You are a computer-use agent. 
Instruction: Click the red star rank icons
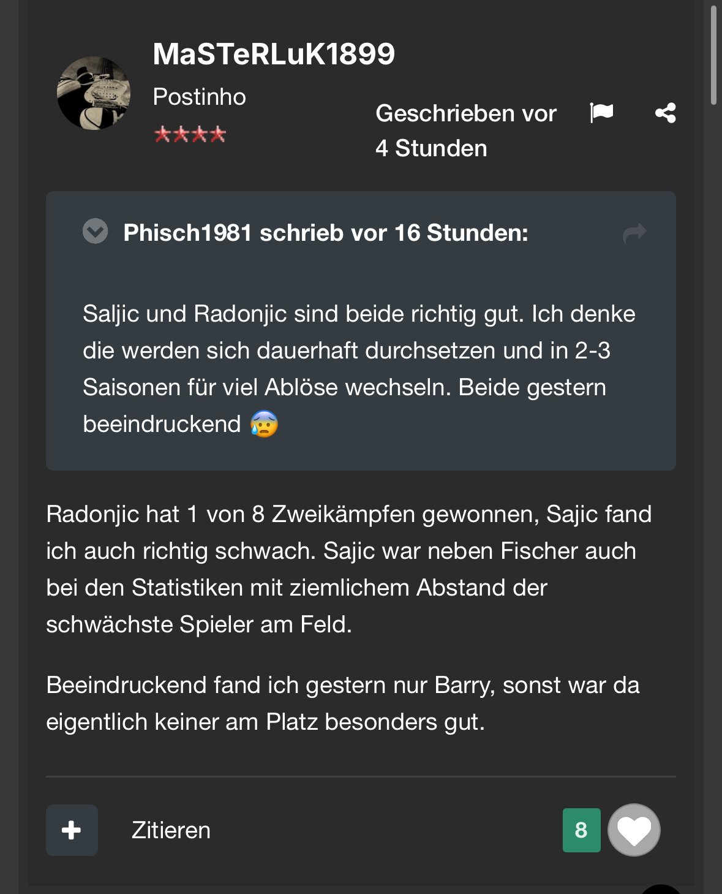click(190, 134)
